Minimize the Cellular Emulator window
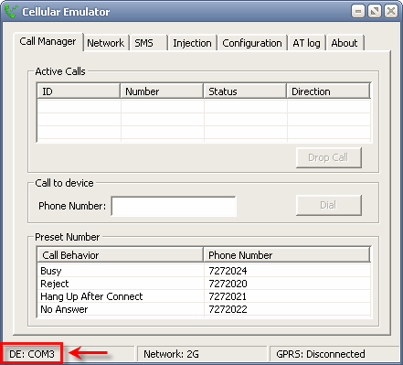 coord(358,12)
